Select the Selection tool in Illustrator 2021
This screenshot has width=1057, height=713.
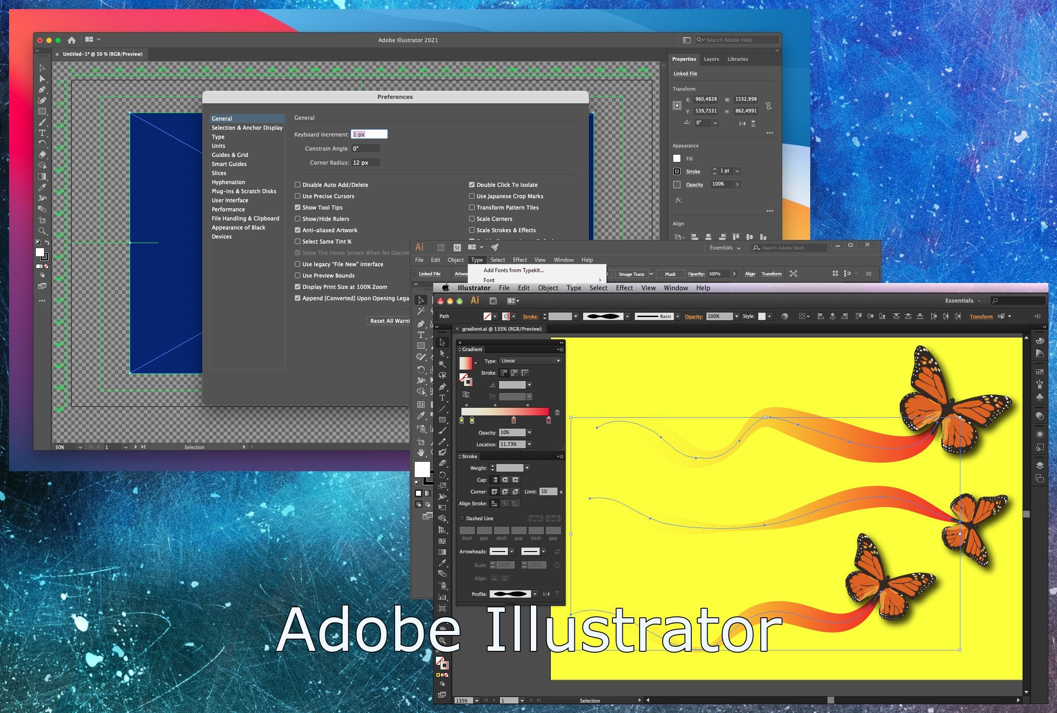point(42,68)
